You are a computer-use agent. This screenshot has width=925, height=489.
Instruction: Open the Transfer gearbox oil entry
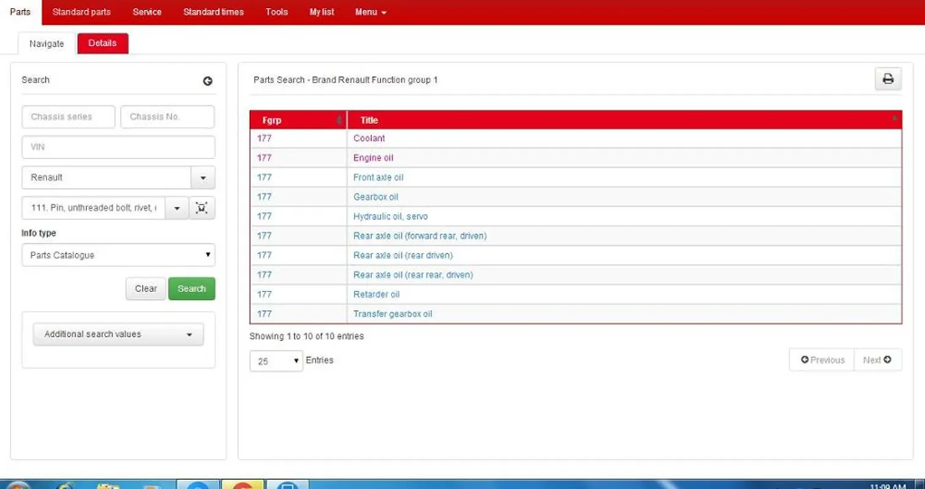pos(393,314)
